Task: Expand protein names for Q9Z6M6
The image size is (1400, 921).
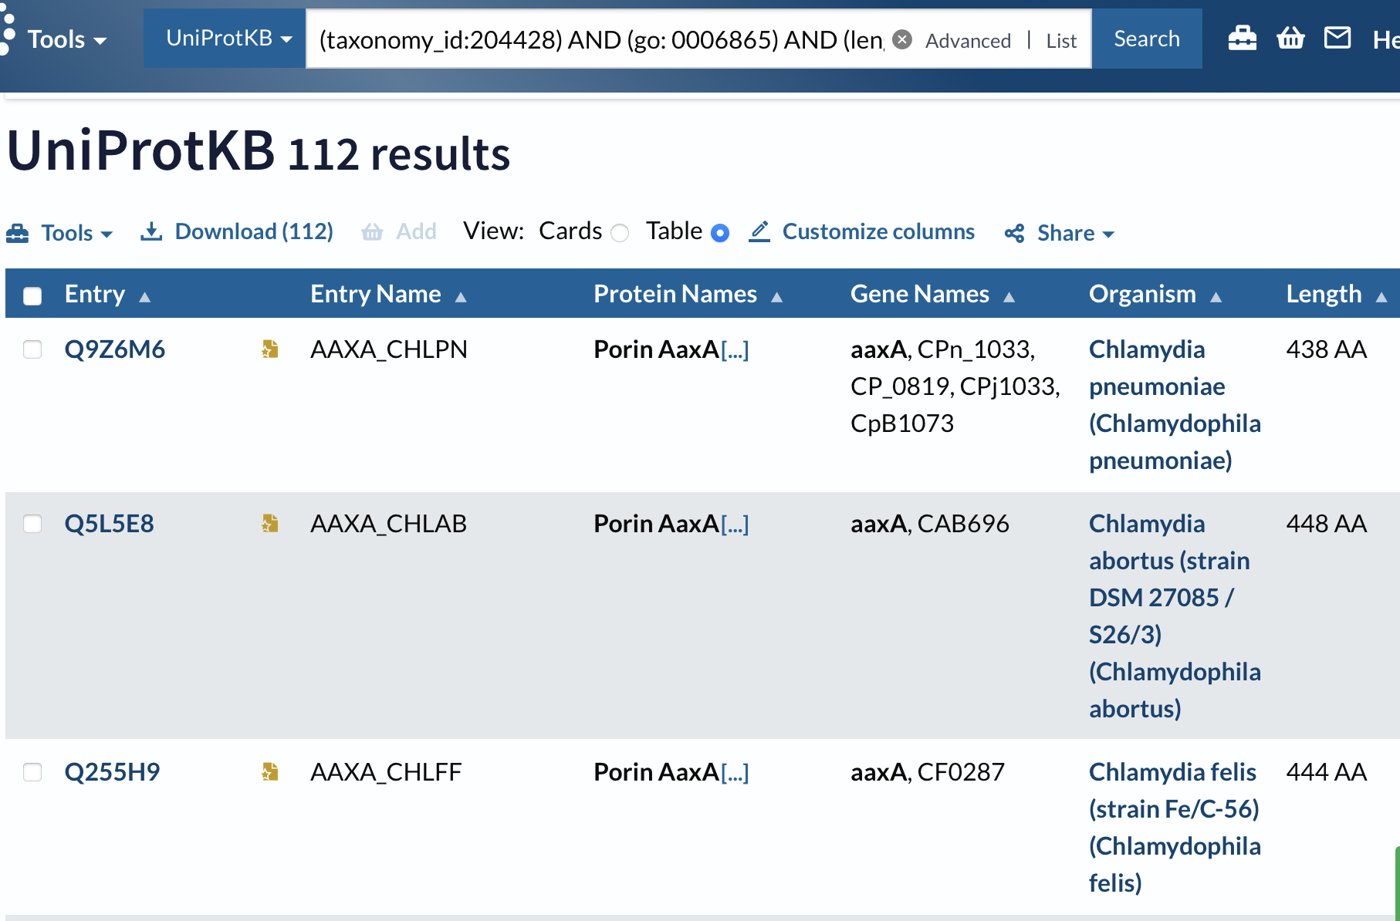Action: 735,350
